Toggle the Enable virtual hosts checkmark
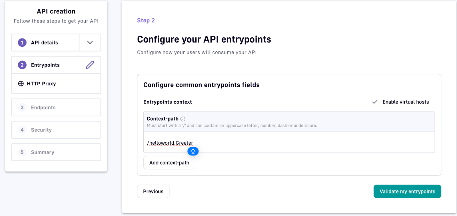Viewport: 457px width, 216px height. (x=375, y=102)
